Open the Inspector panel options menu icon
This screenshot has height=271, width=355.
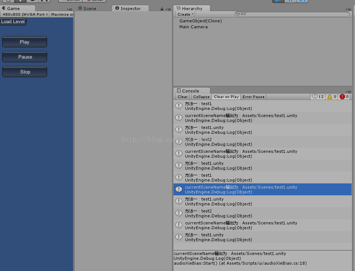pyautogui.click(x=168, y=9)
